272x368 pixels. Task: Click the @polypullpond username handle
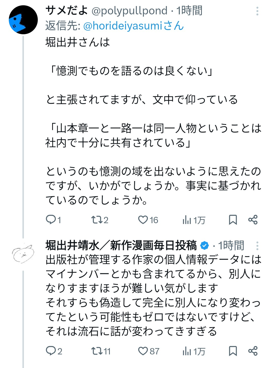129,11
